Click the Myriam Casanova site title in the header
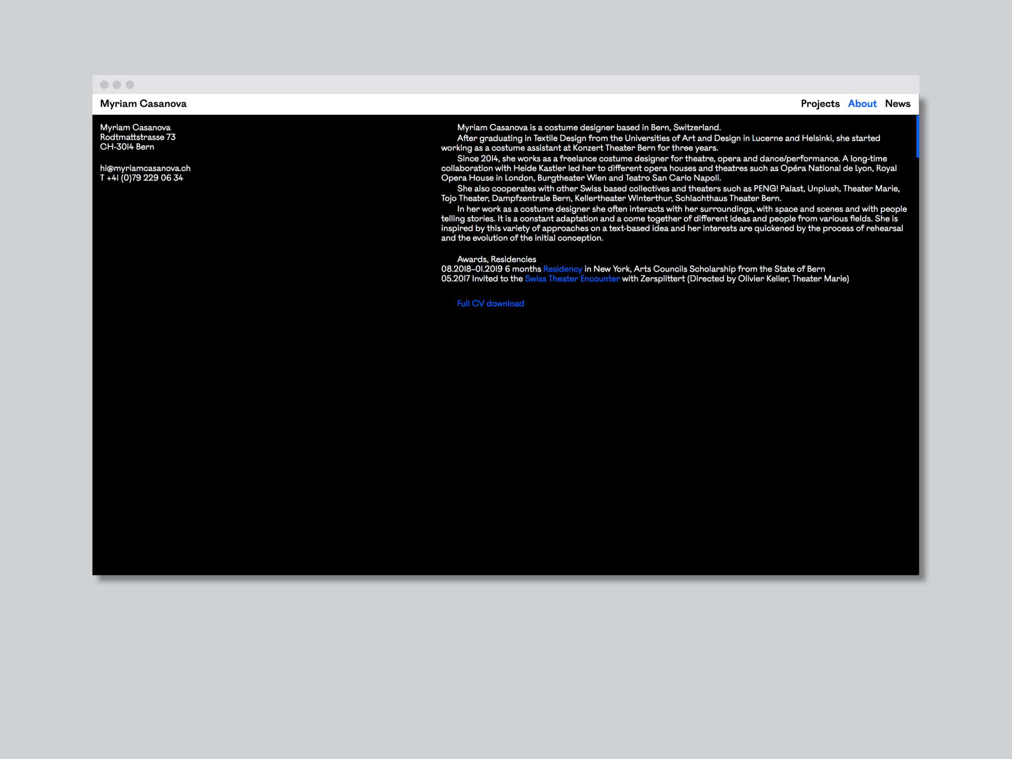Image resolution: width=1012 pixels, height=759 pixels. click(x=143, y=104)
